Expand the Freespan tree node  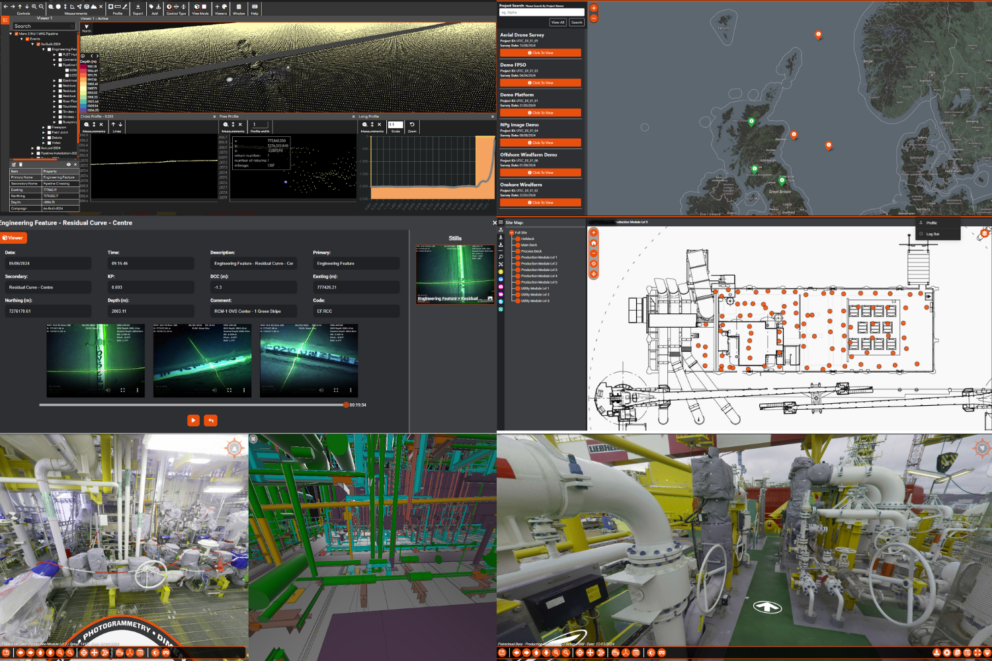click(x=44, y=127)
